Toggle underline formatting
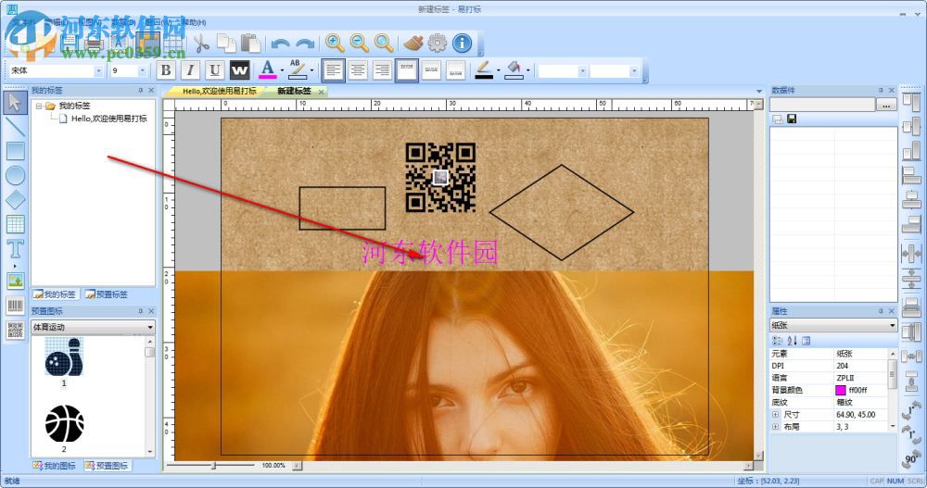 tap(215, 70)
